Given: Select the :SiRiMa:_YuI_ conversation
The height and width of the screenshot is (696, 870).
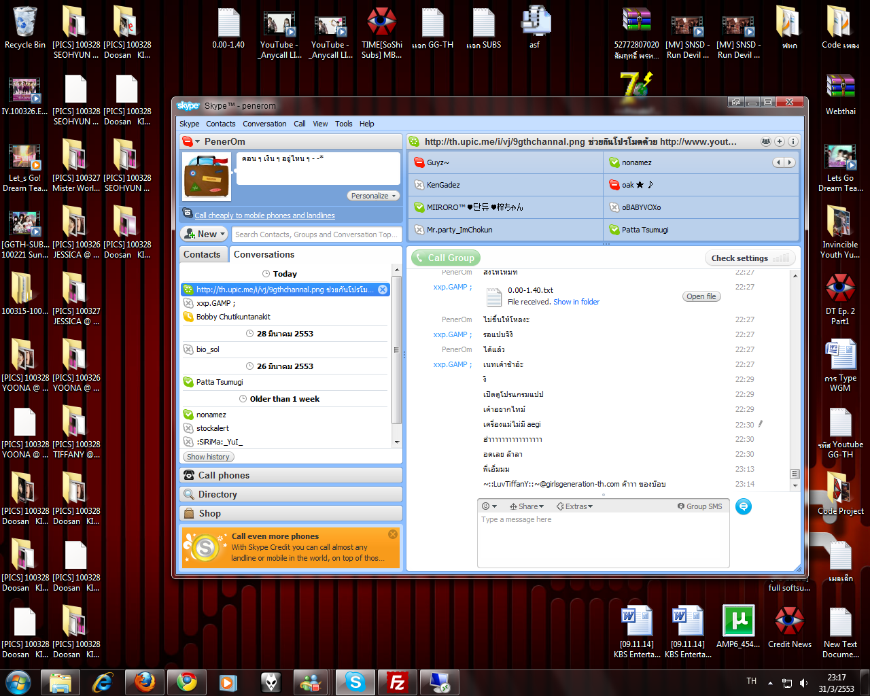Looking at the screenshot, I should click(x=285, y=442).
